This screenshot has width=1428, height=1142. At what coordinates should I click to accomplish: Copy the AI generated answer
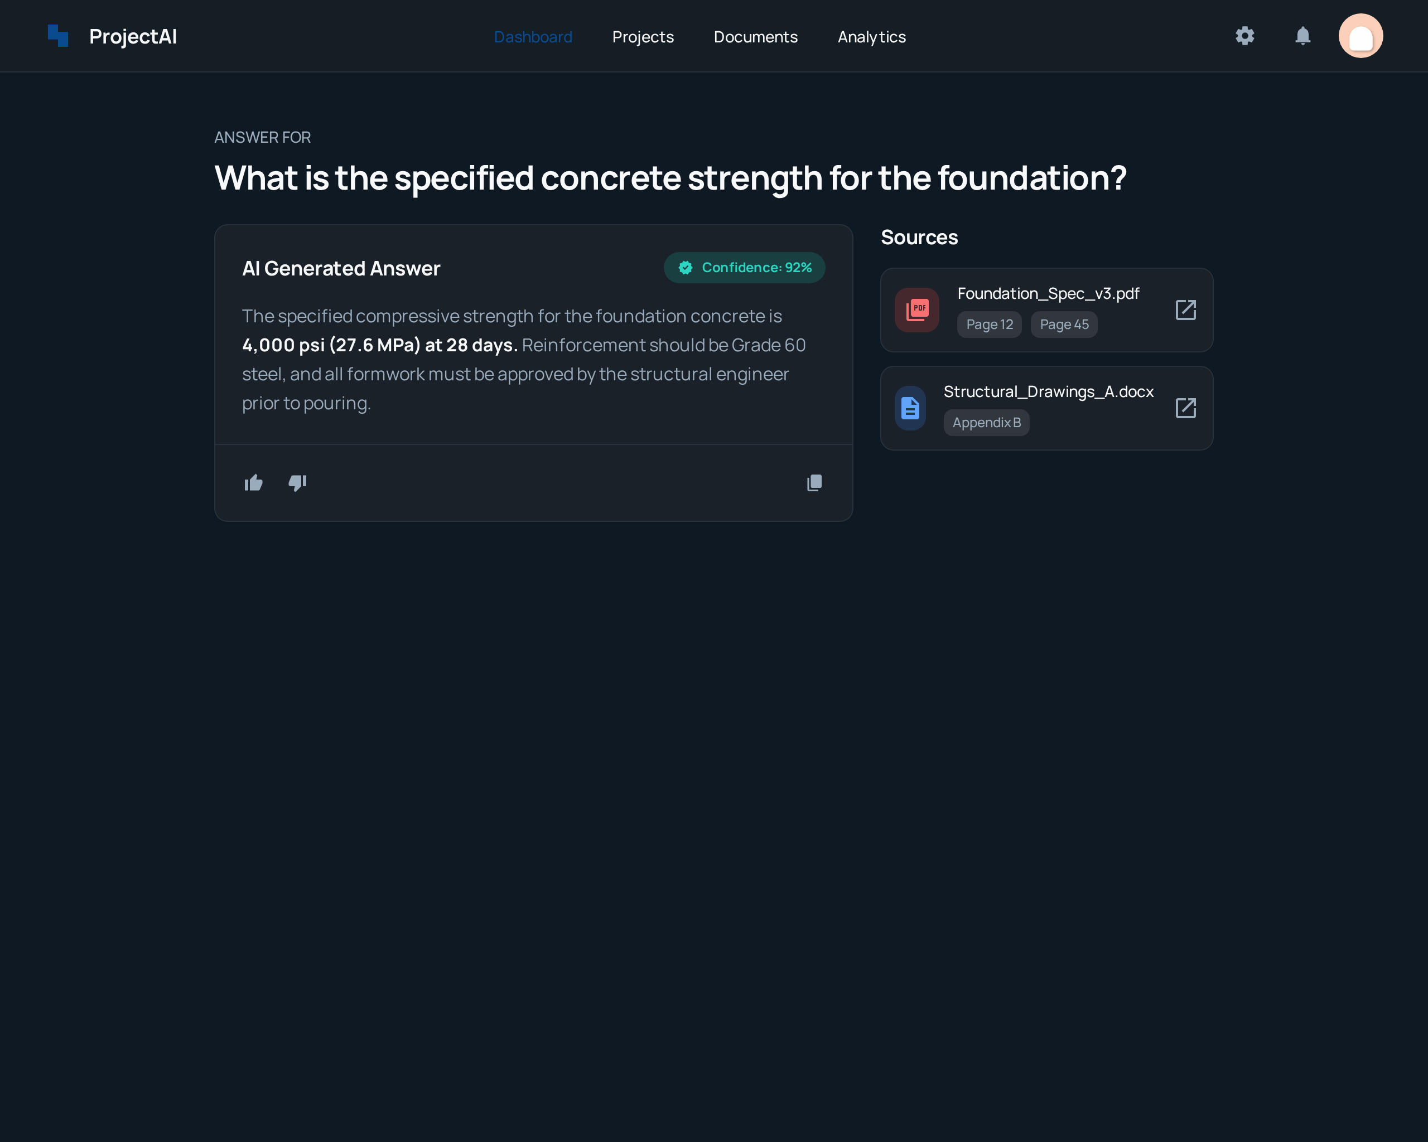814,483
